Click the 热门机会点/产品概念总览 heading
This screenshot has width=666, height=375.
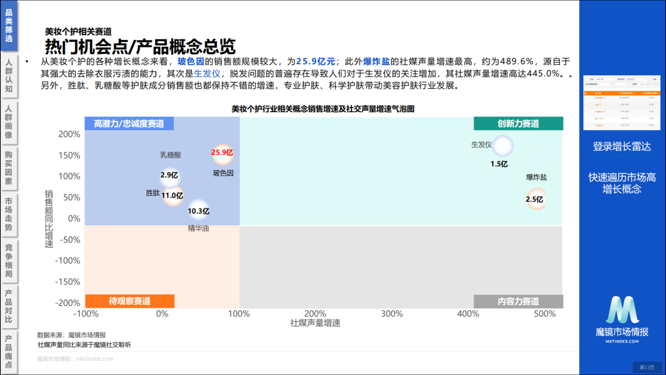(140, 46)
